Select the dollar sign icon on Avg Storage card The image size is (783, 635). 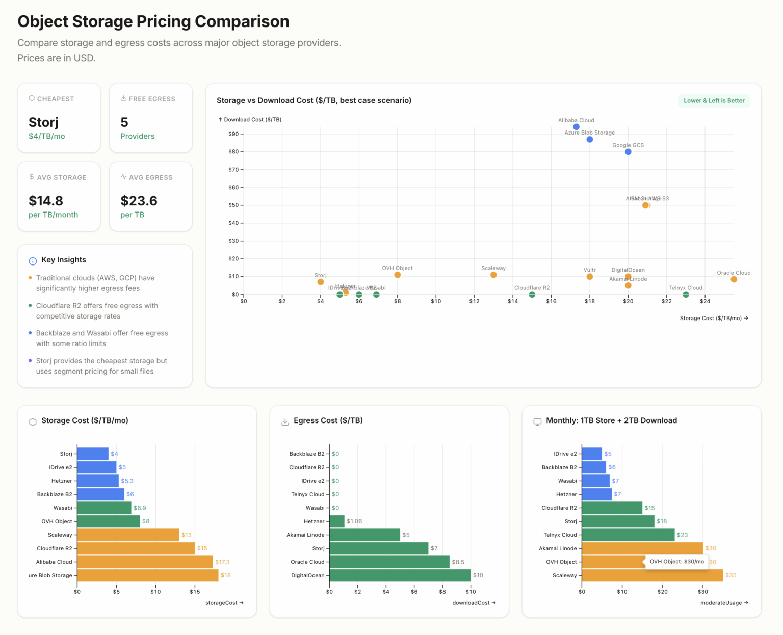[31, 177]
